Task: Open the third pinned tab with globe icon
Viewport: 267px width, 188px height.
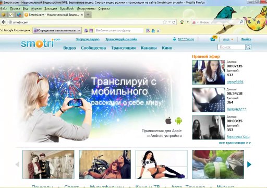Action: tap(19, 15)
